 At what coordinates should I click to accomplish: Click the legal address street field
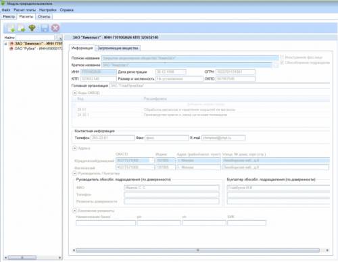click(276, 161)
